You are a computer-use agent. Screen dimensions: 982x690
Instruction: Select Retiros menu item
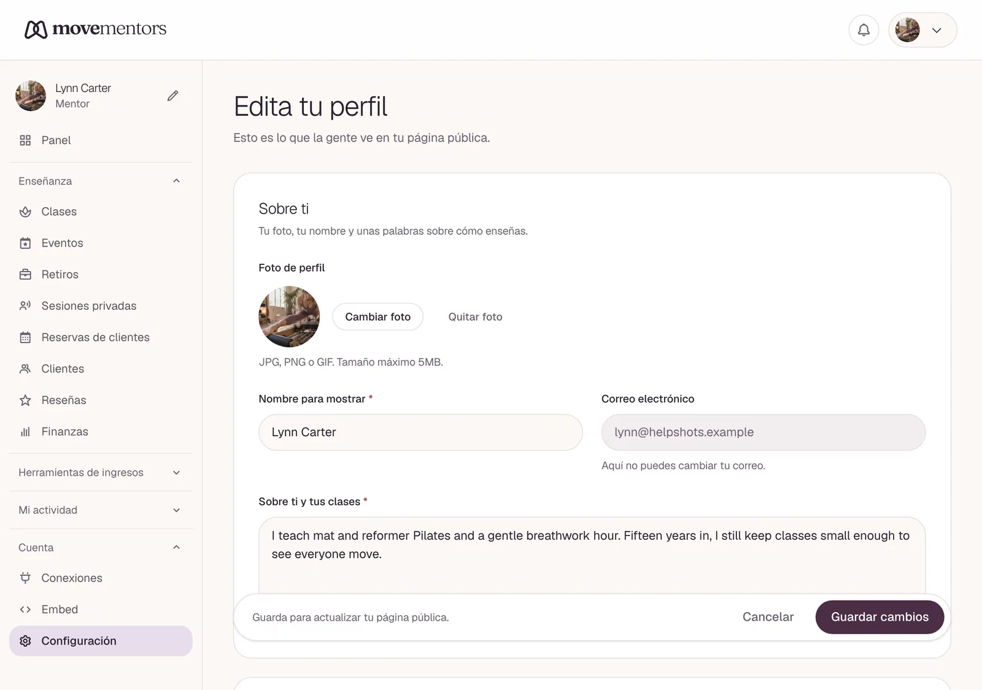101,274
